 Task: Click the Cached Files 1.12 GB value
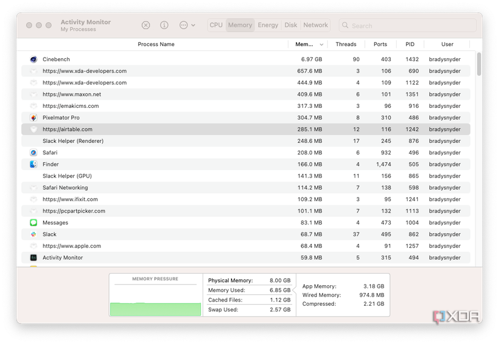click(x=280, y=300)
